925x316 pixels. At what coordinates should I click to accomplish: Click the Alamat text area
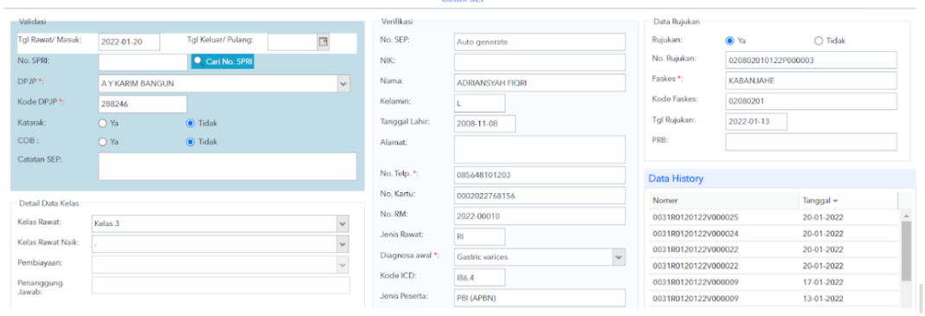point(540,150)
